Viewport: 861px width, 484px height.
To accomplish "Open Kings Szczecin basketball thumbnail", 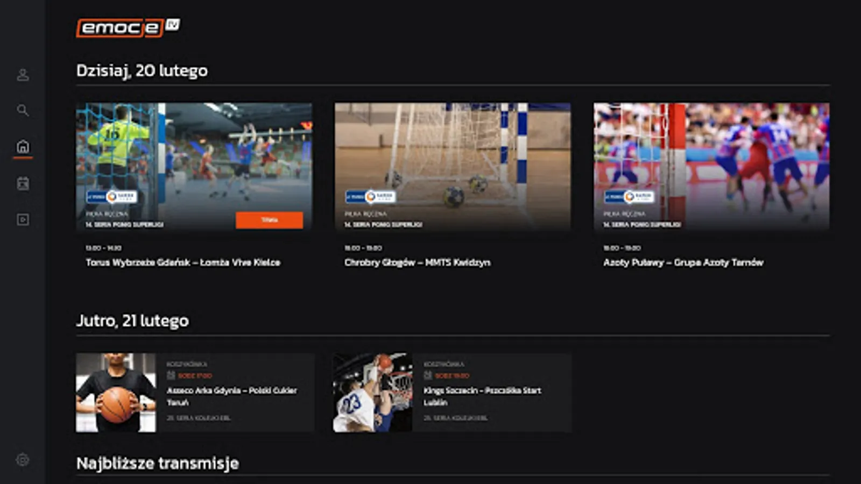I will coord(373,393).
